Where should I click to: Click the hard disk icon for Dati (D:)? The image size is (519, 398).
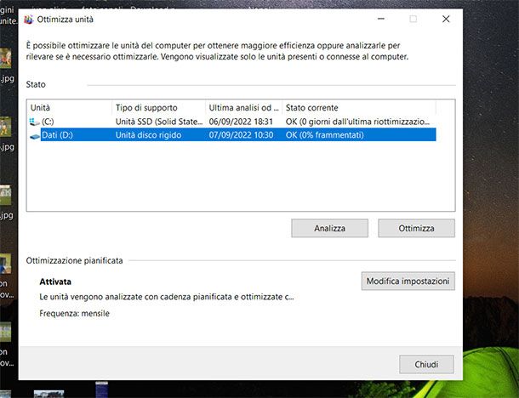pos(35,136)
